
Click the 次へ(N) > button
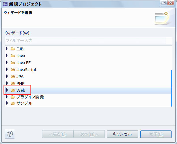pyautogui.click(x=89, y=134)
